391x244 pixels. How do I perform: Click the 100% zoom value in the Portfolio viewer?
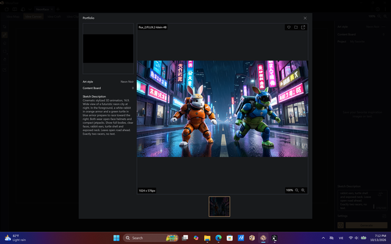coord(289,190)
